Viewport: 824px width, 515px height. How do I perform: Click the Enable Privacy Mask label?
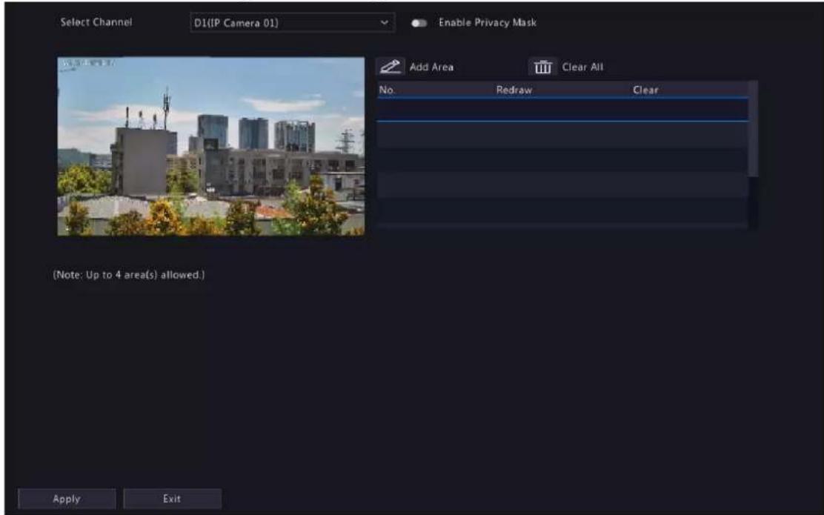coord(488,22)
